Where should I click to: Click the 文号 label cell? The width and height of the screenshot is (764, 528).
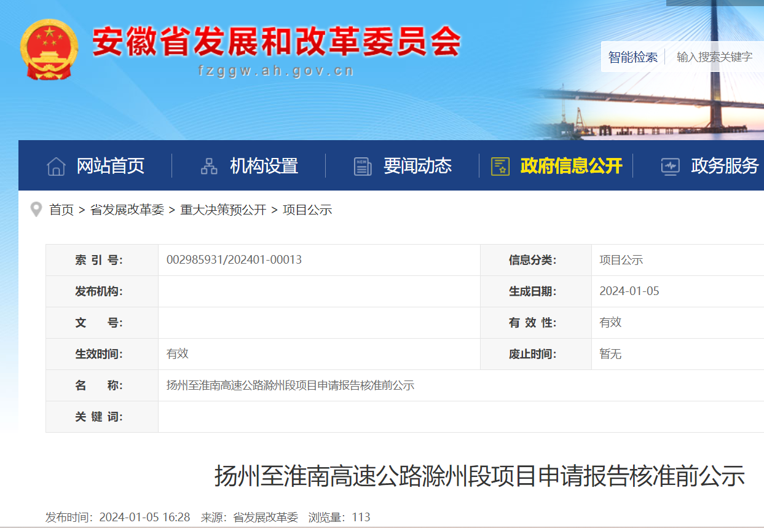click(102, 323)
